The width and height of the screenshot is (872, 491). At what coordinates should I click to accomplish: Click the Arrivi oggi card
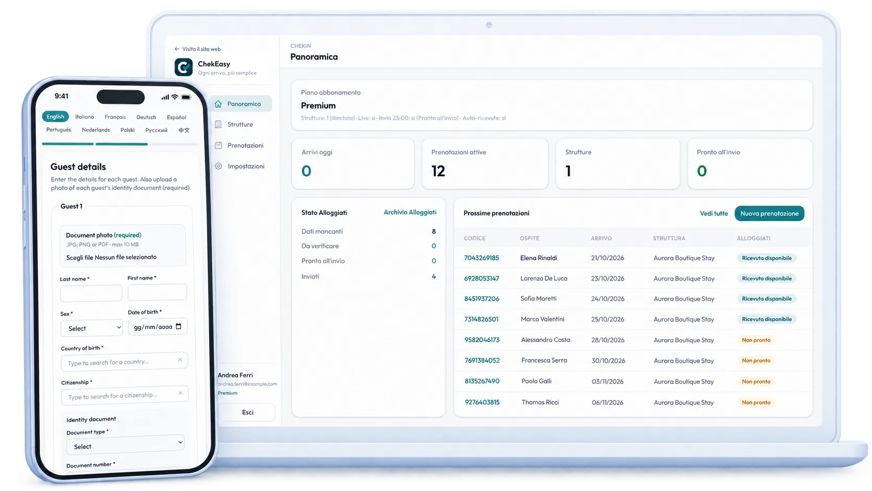pos(353,163)
